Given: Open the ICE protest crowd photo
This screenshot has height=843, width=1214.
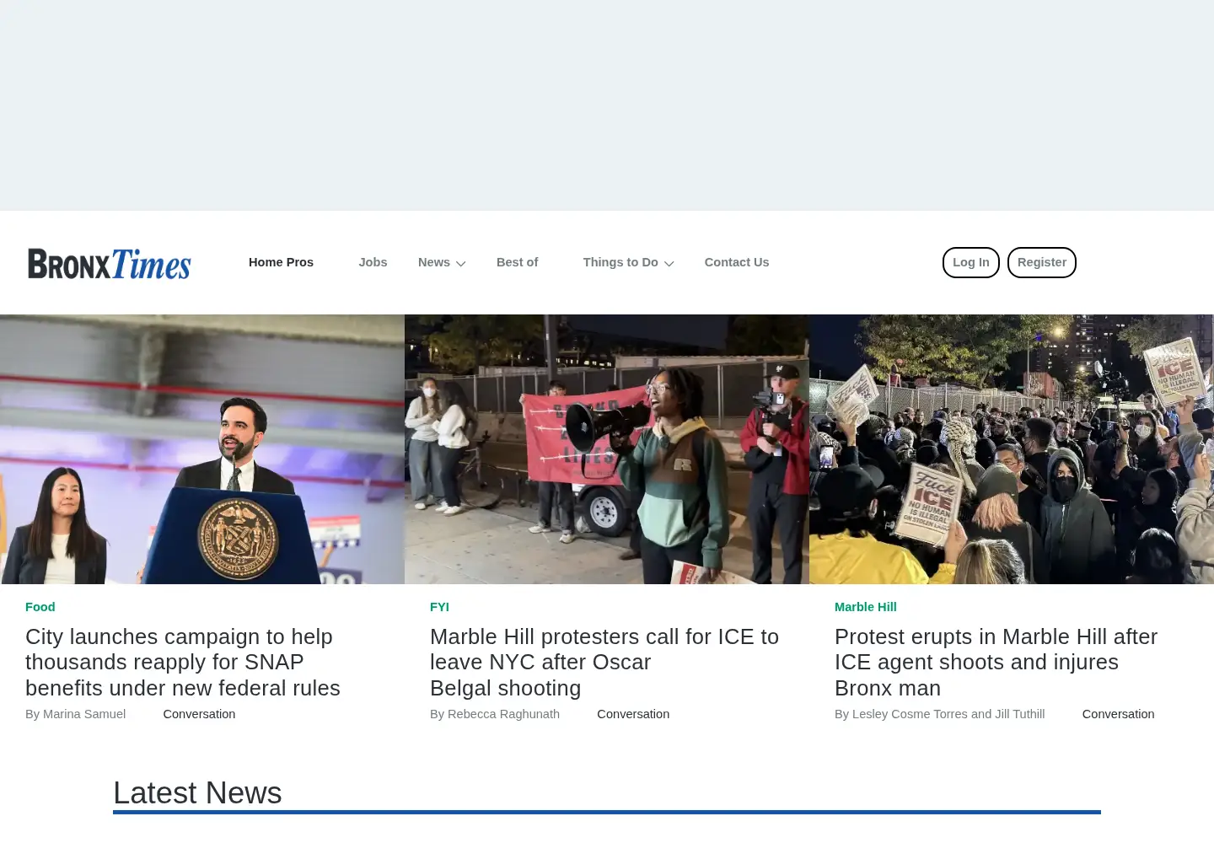Looking at the screenshot, I should point(1012,449).
